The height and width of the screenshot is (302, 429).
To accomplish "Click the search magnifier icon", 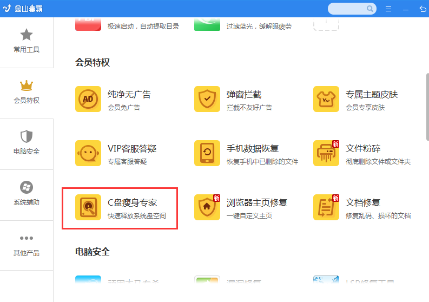I will click(370, 9).
